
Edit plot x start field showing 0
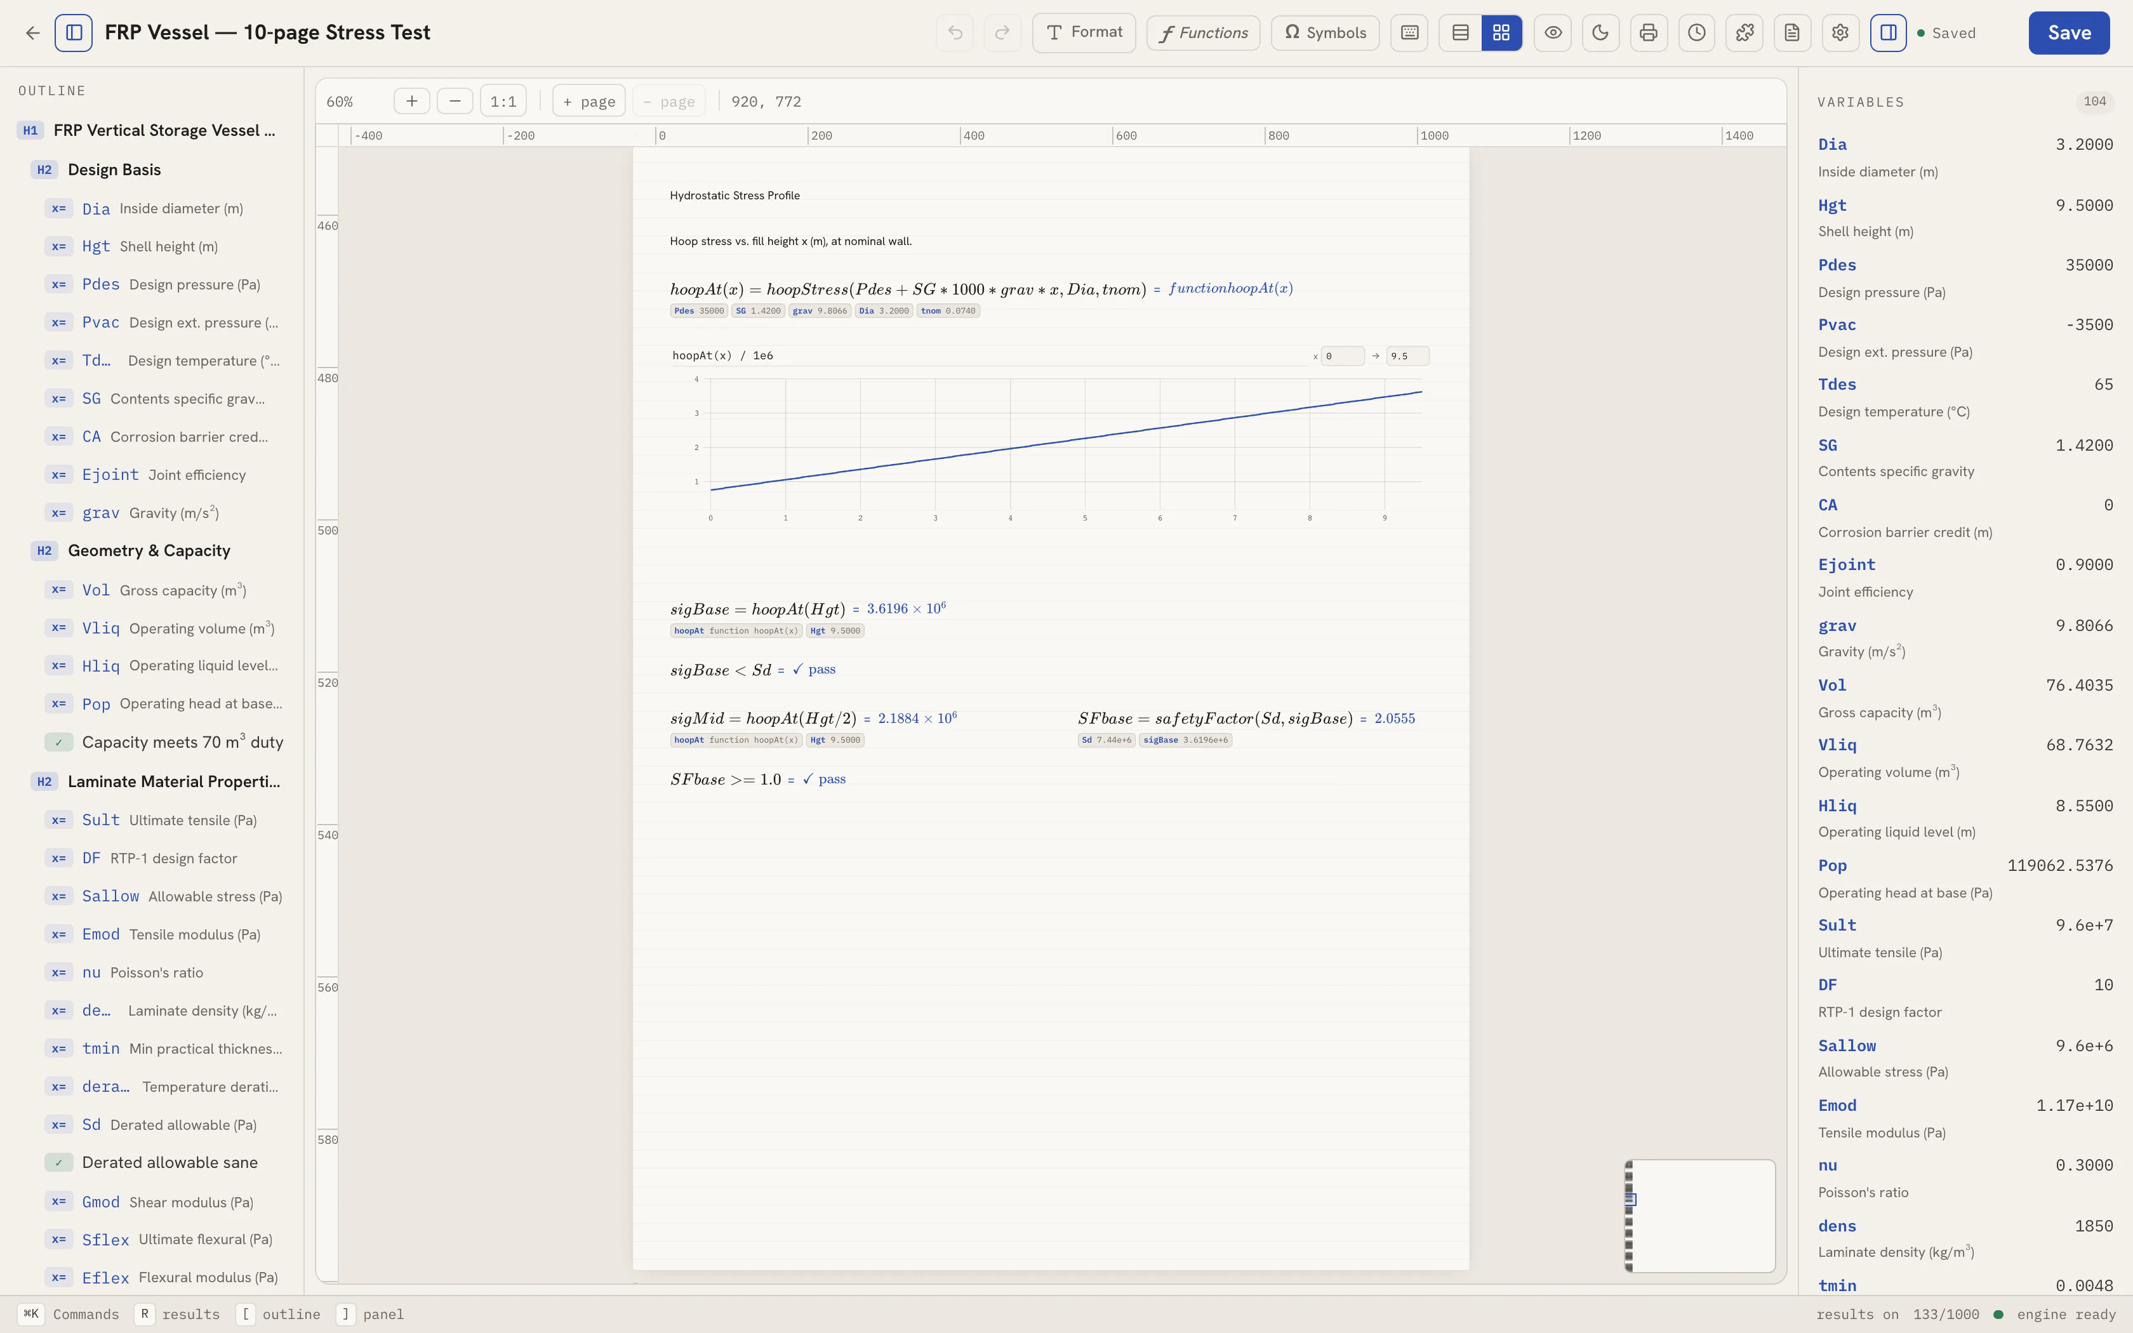[1343, 356]
